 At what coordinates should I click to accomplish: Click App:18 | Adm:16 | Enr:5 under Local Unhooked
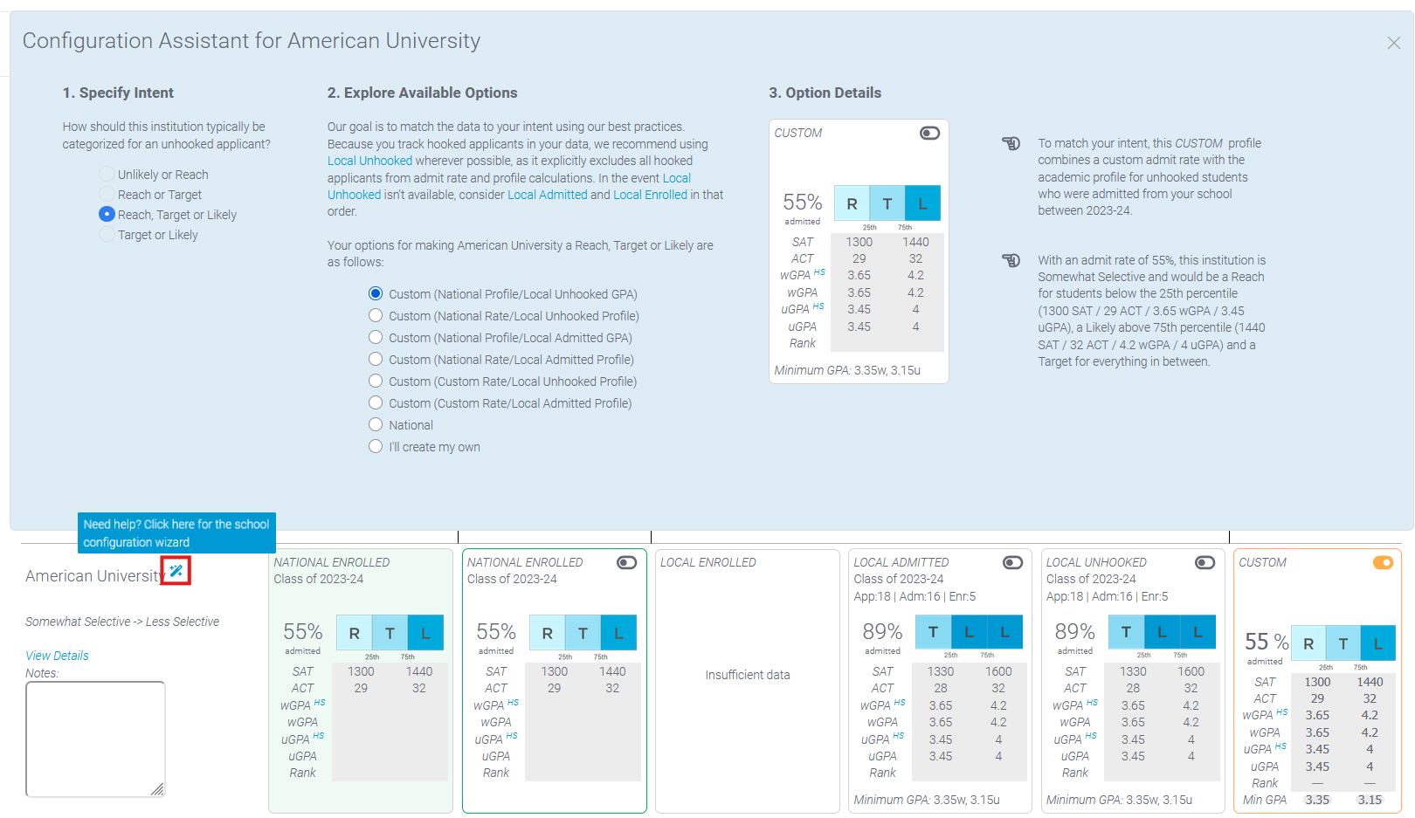click(x=1107, y=596)
